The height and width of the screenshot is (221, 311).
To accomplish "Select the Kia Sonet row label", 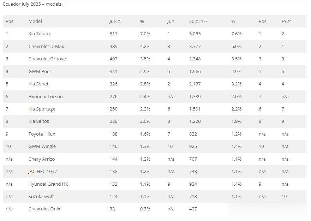I will point(38,84).
